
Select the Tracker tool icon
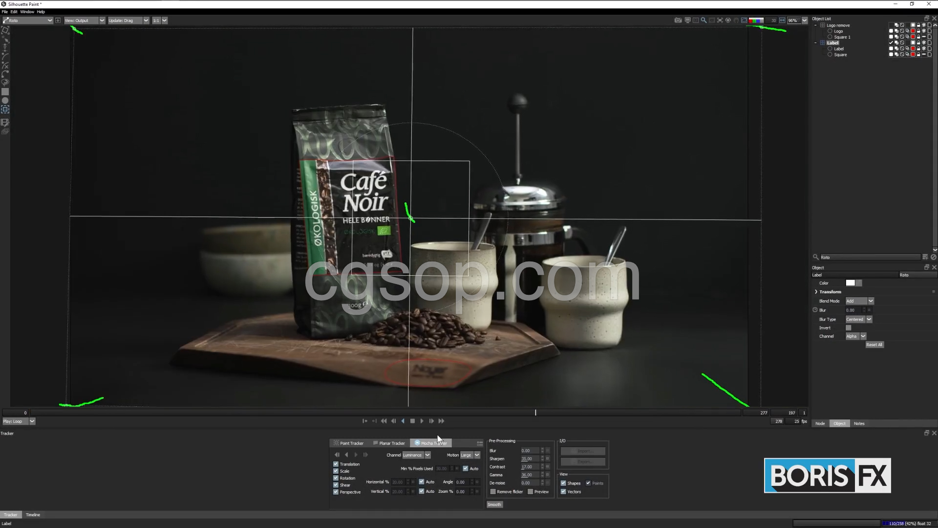click(5, 110)
